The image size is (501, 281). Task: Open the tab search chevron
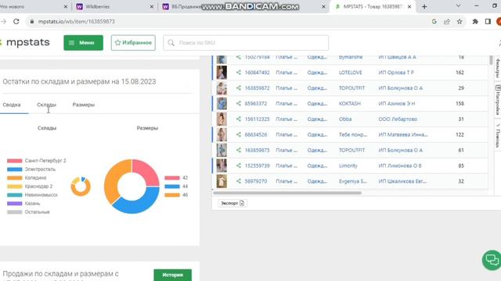458,6
